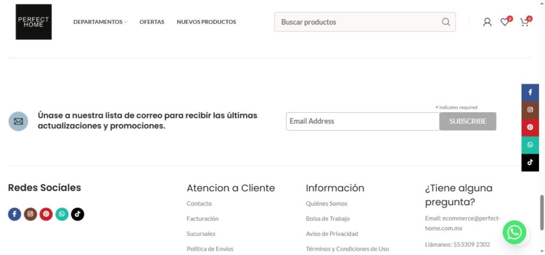This screenshot has height=255, width=545.
Task: Click the search magnifier icon
Action: pos(445,22)
